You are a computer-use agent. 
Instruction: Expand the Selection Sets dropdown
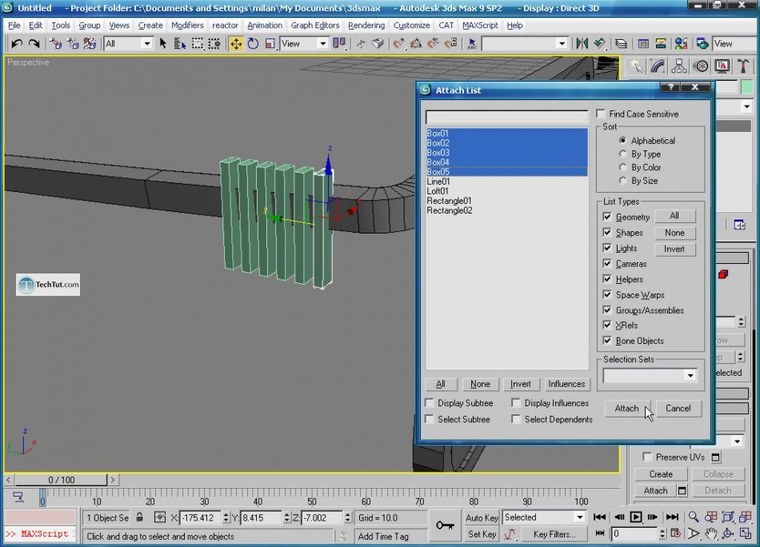690,376
